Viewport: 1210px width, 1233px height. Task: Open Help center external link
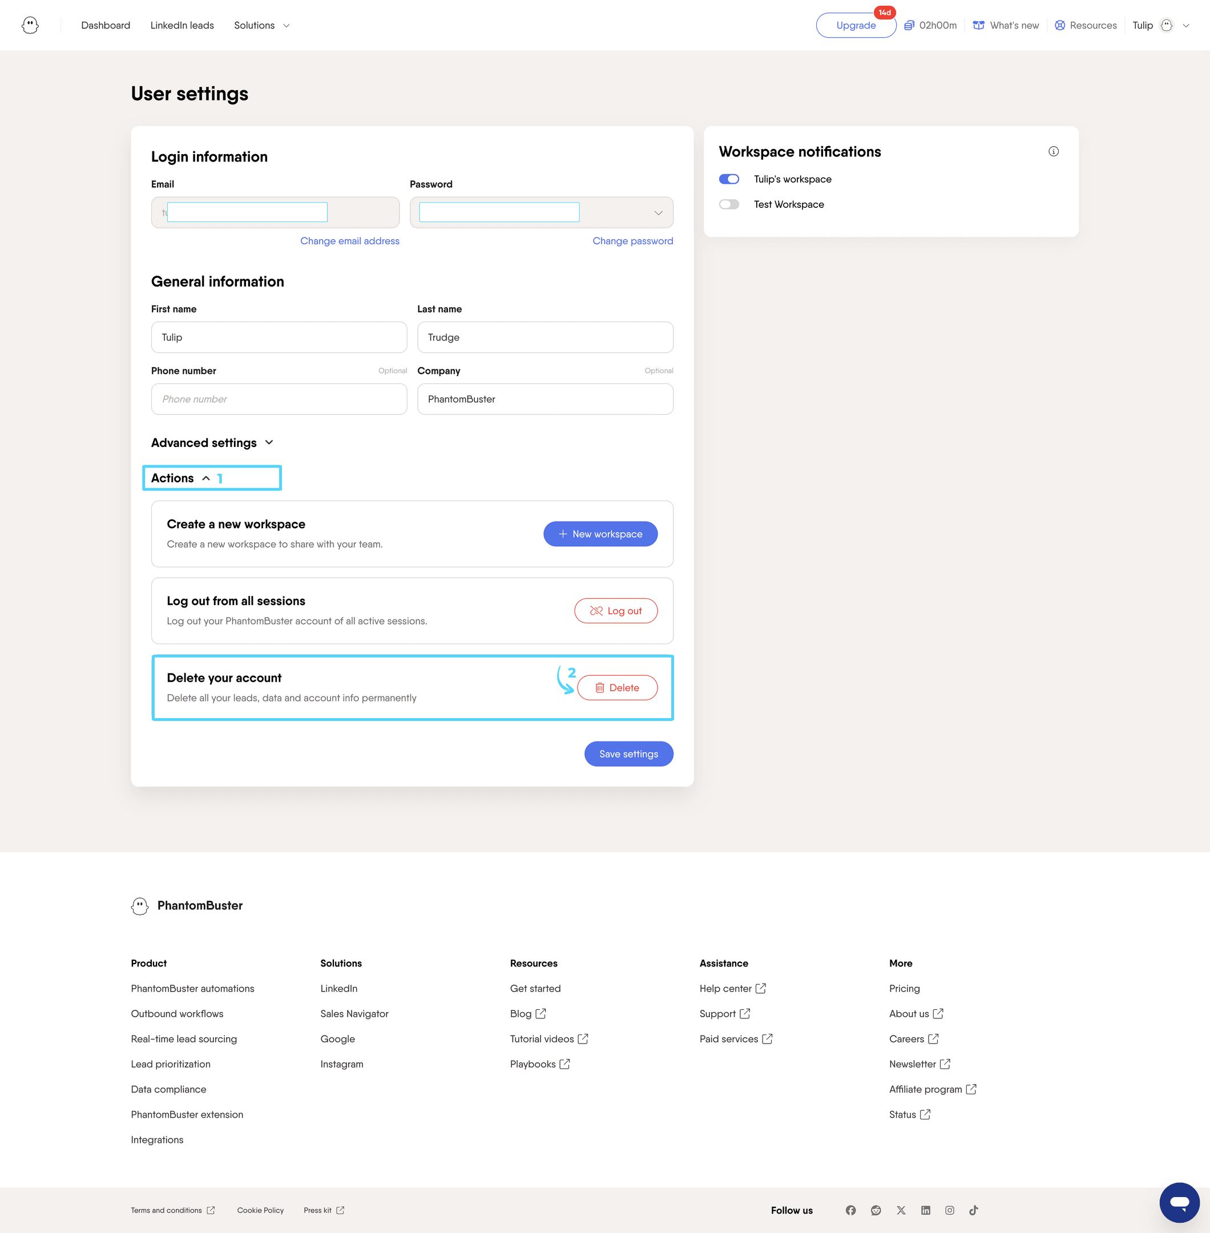pyautogui.click(x=733, y=988)
